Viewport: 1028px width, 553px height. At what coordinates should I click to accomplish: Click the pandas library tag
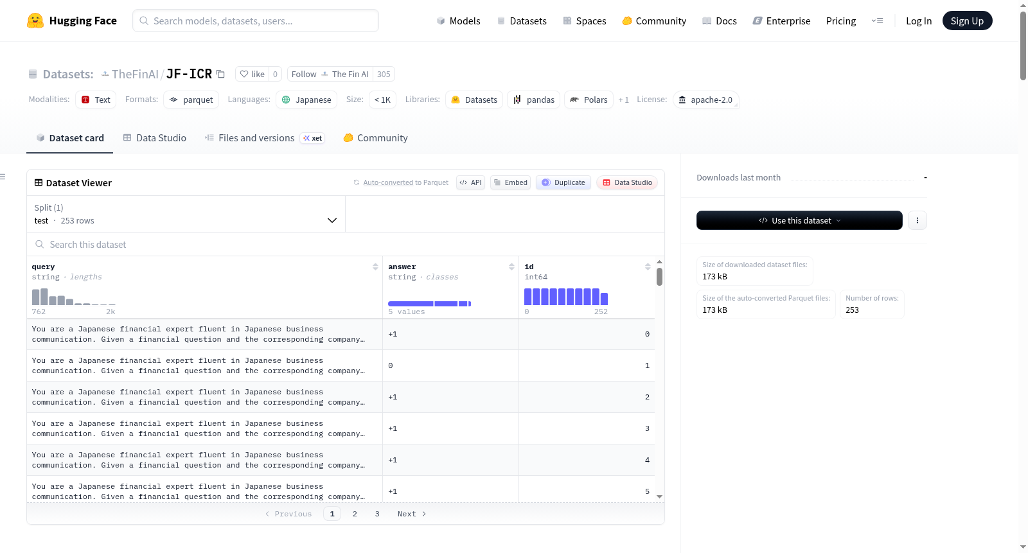click(534, 100)
